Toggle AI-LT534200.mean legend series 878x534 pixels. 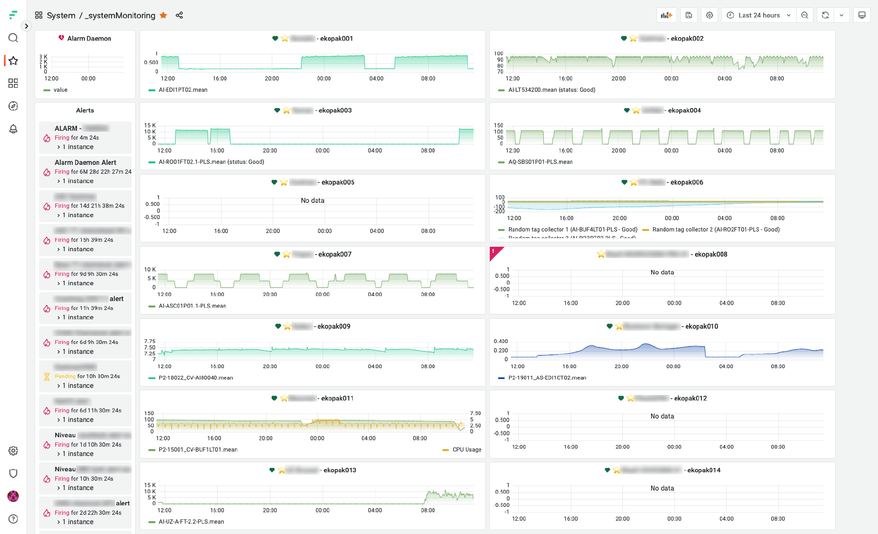coord(551,90)
